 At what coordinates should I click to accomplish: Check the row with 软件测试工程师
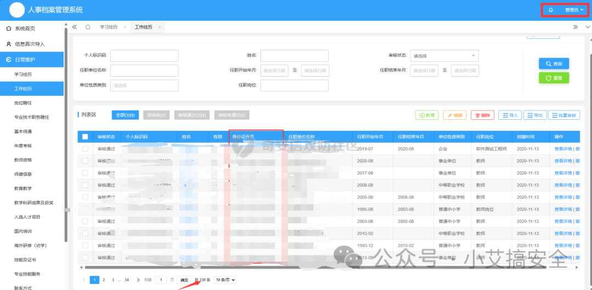pos(85,149)
